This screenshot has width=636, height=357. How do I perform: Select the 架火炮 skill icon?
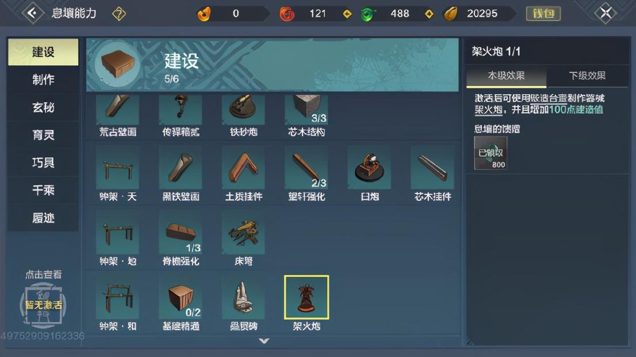point(306,297)
